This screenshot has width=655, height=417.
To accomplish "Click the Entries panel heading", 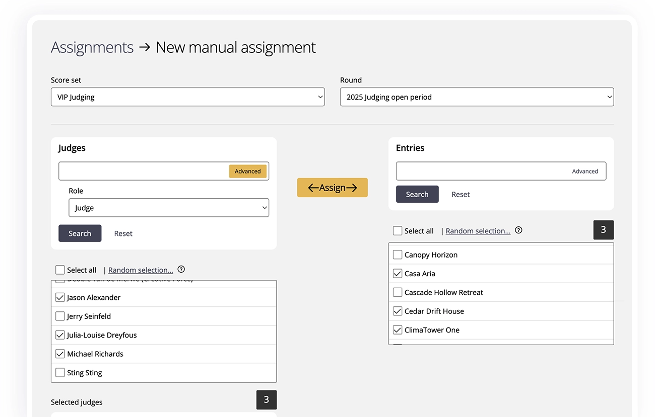I will pyautogui.click(x=410, y=148).
